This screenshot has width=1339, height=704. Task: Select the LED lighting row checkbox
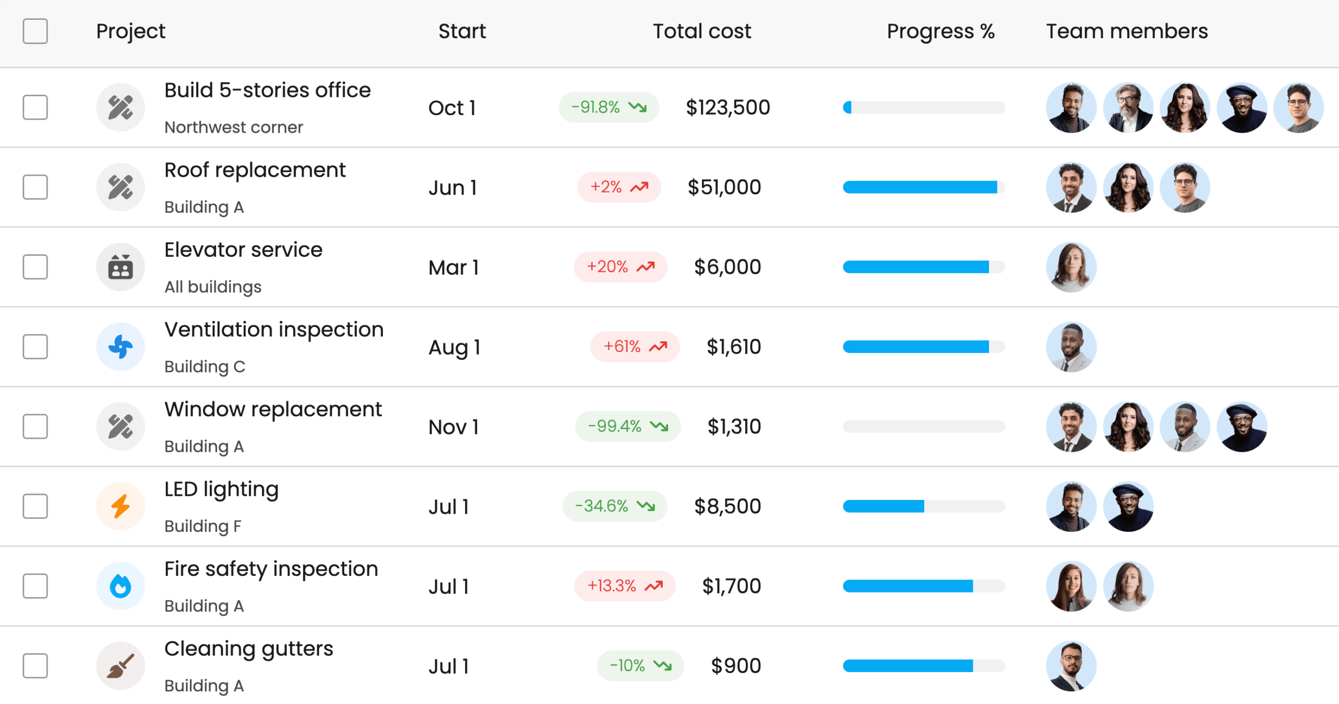[35, 506]
